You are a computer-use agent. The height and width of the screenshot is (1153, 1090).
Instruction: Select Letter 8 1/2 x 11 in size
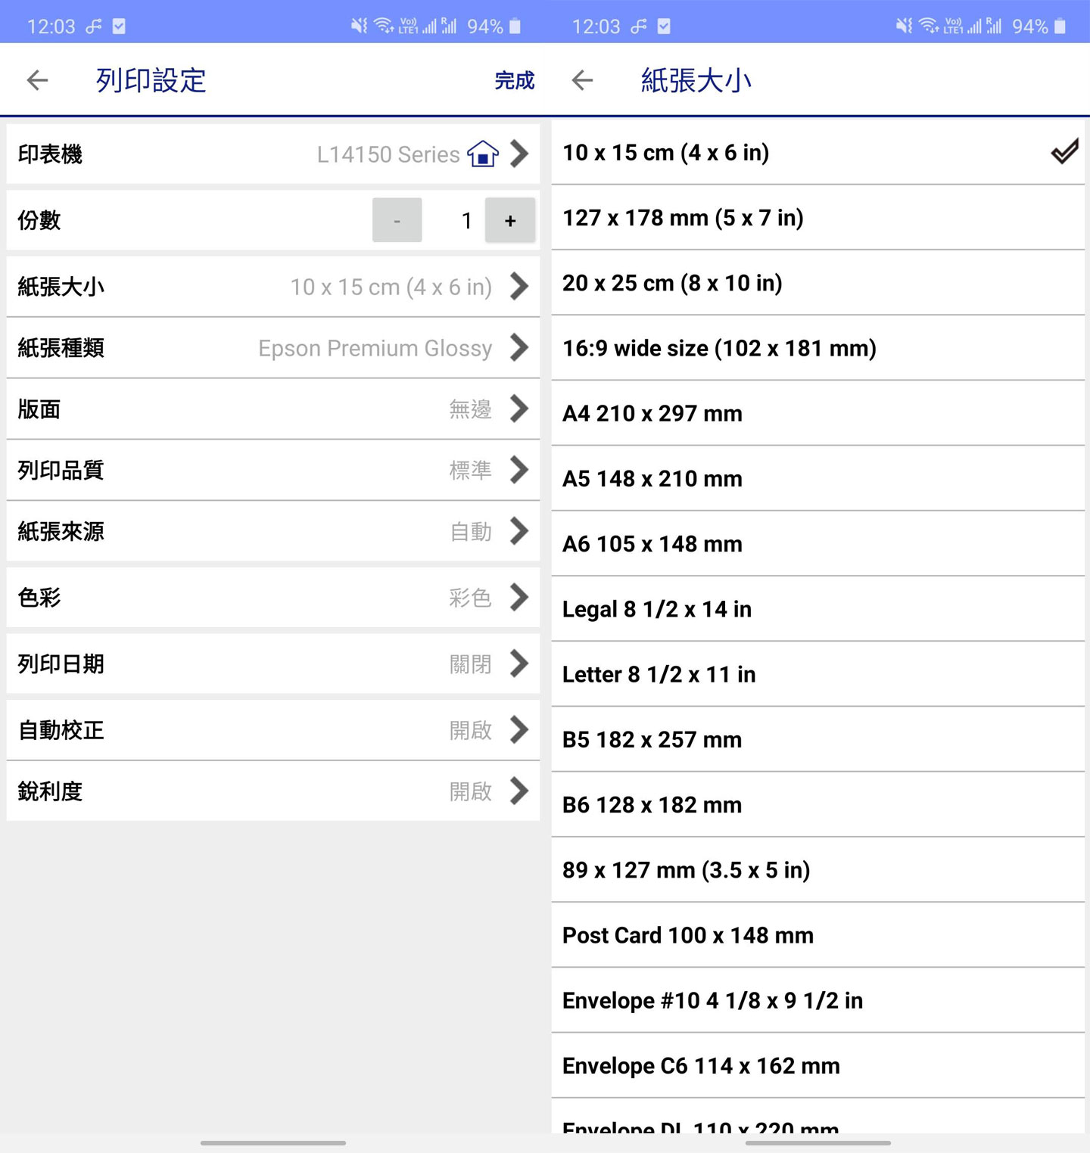(817, 674)
